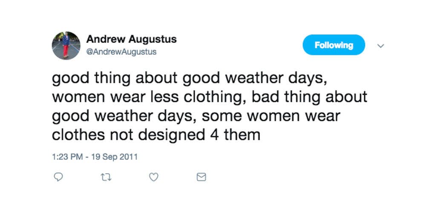Expand the tweet options chevron menu

(381, 45)
